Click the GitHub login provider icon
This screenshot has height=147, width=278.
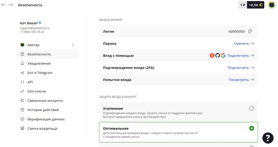click(x=217, y=56)
